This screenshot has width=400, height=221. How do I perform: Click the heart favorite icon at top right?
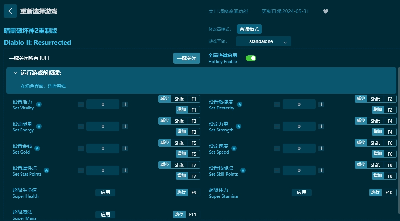click(325, 11)
